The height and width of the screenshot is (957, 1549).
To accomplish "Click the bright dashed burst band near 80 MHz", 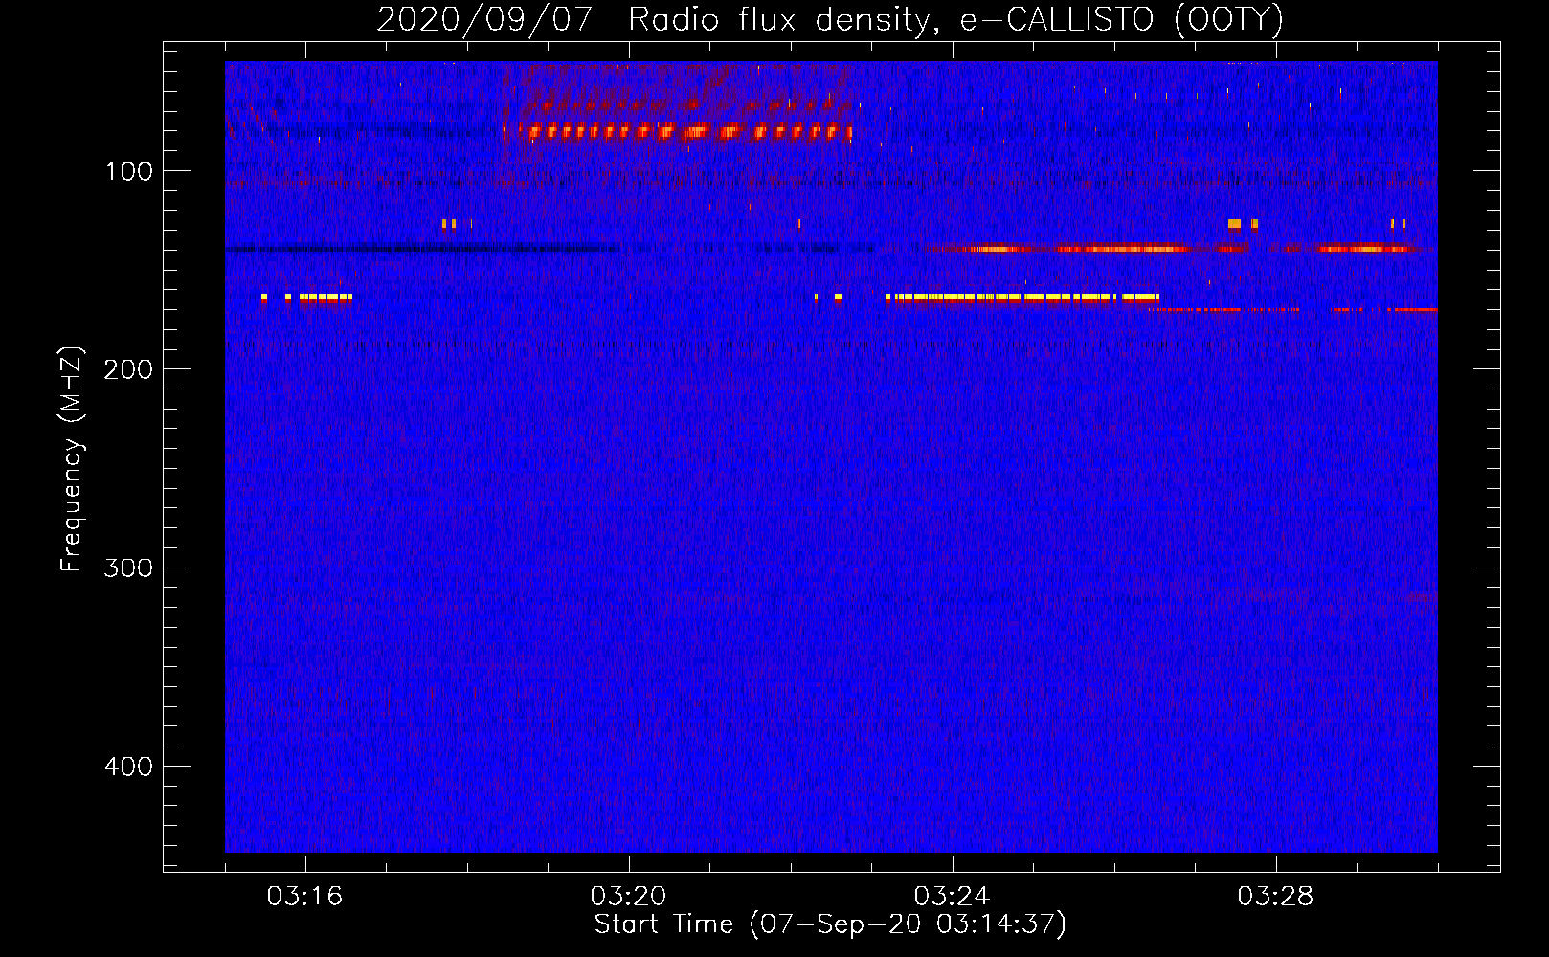I will point(684,131).
